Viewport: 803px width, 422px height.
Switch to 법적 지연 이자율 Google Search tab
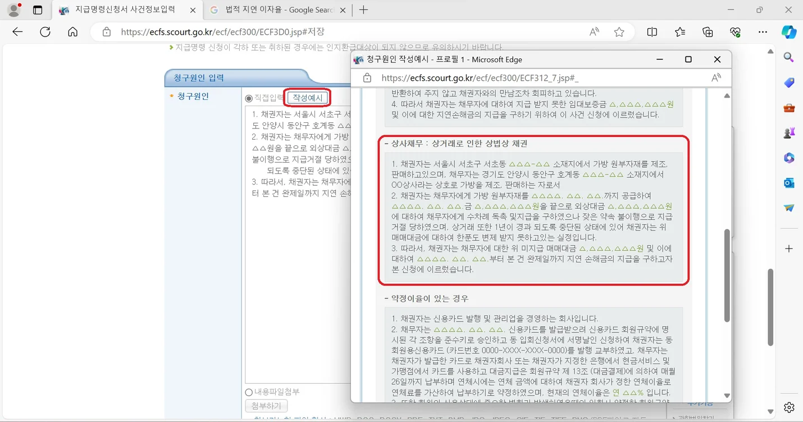coord(279,10)
